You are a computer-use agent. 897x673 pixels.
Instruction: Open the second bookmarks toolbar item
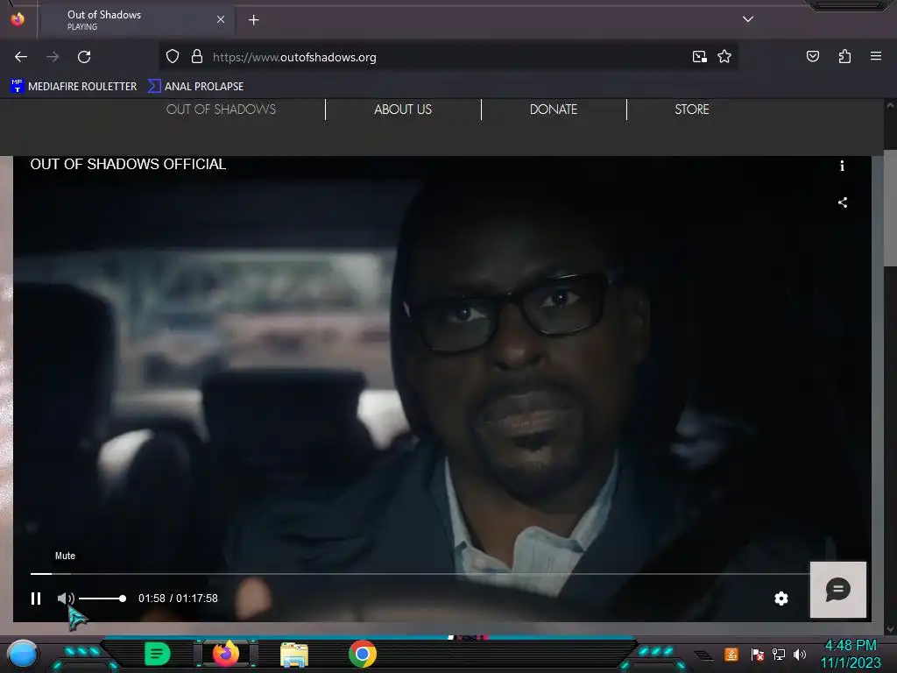pyautogui.click(x=195, y=87)
